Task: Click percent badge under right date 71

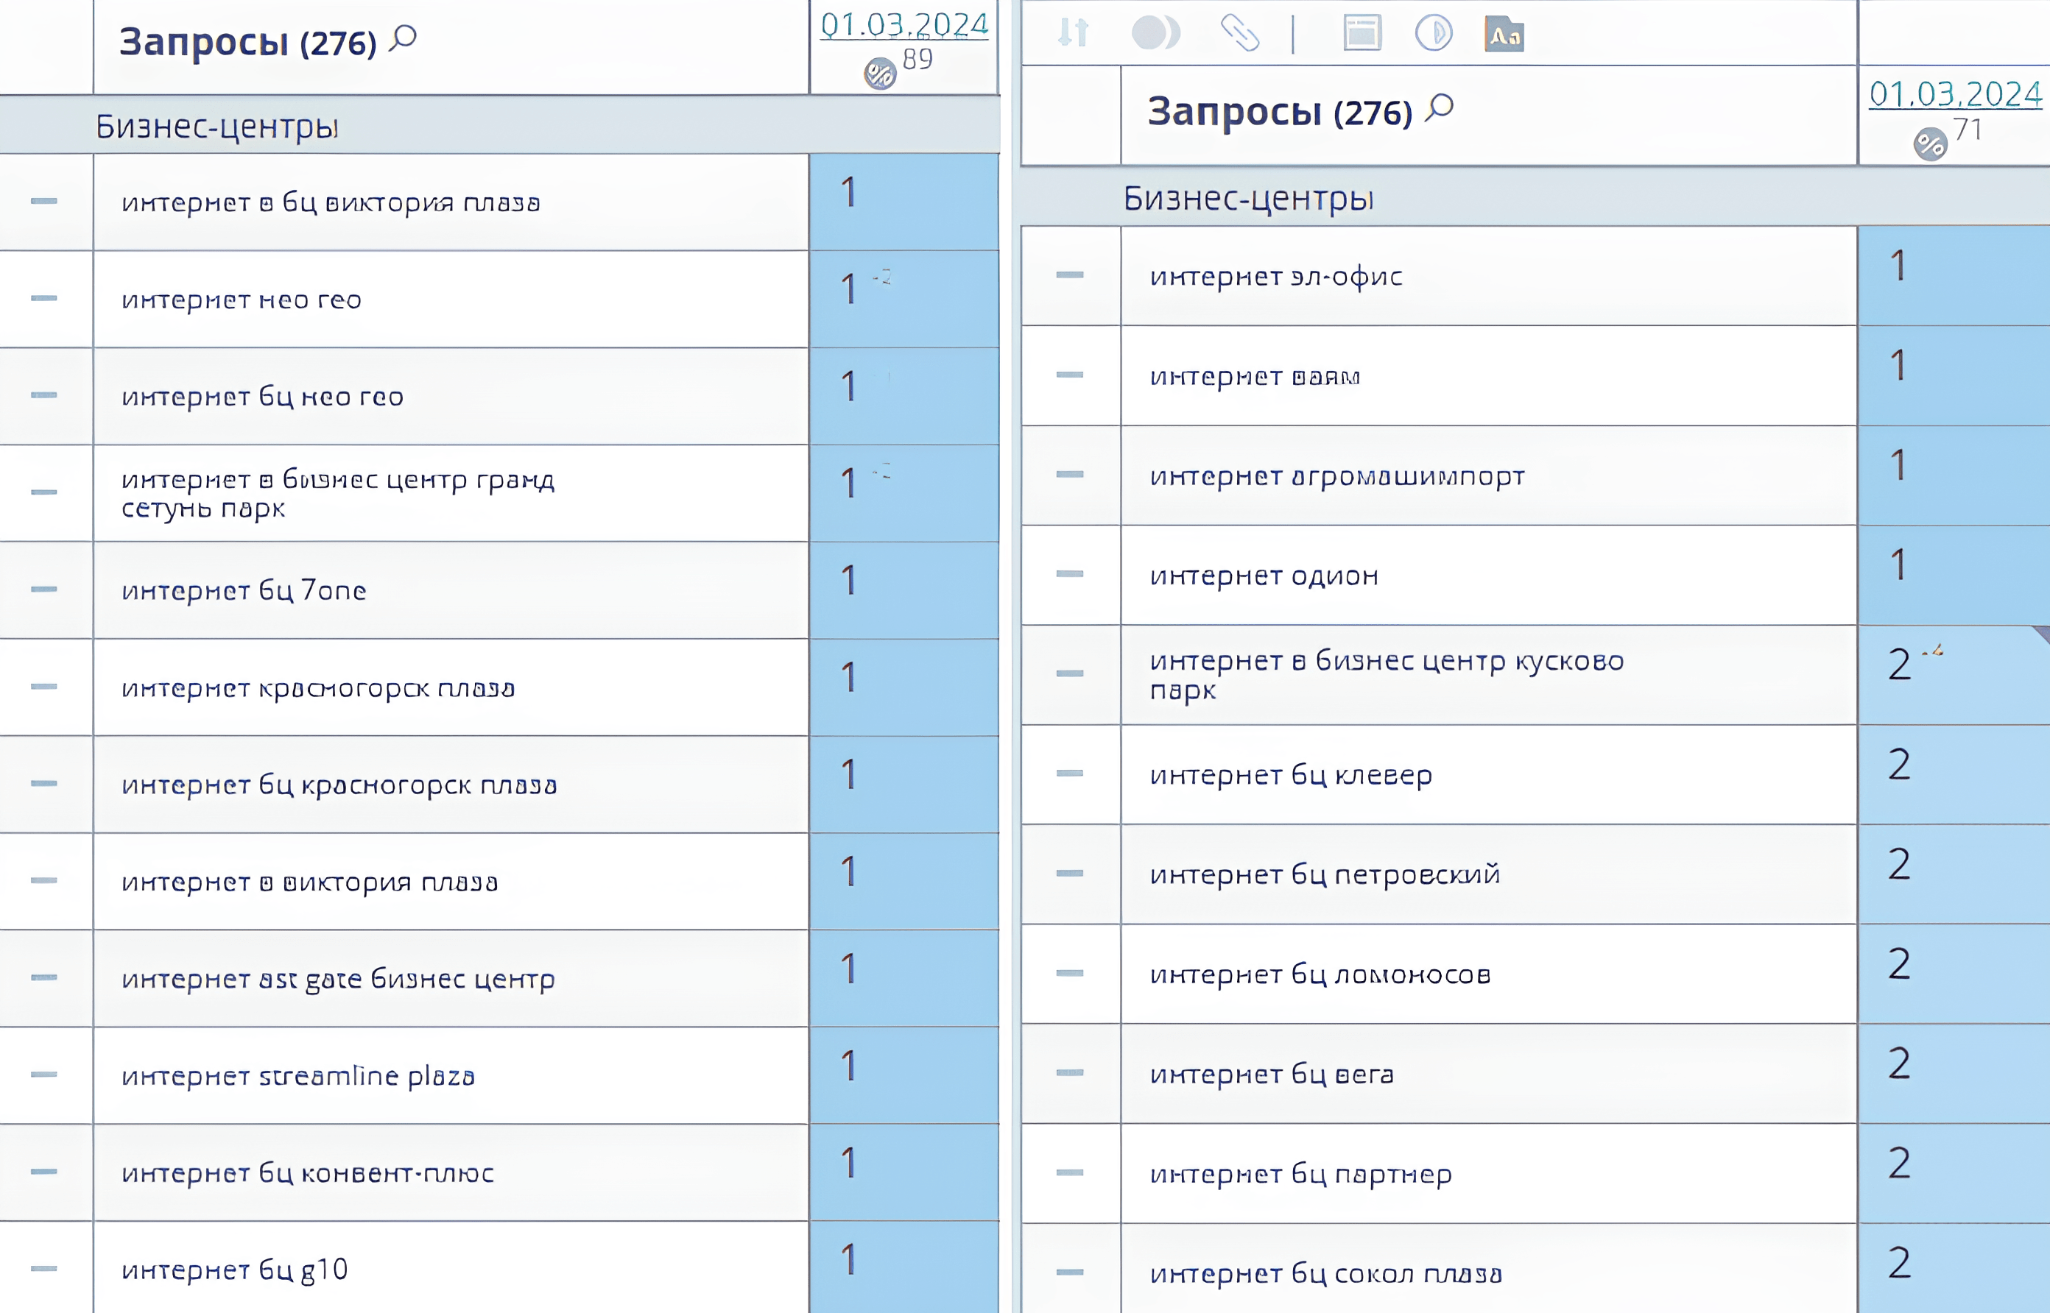Action: point(1930,144)
